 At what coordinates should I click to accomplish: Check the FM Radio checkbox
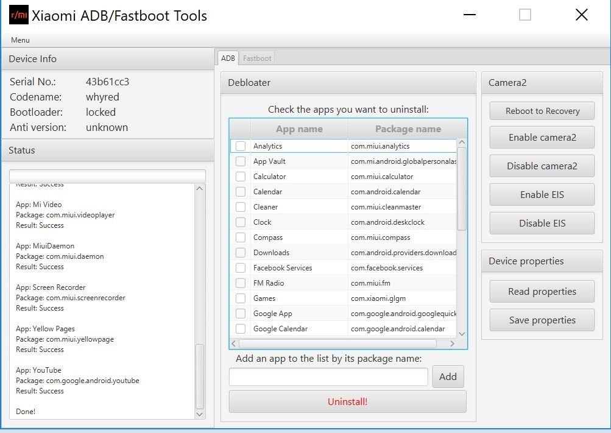[241, 283]
